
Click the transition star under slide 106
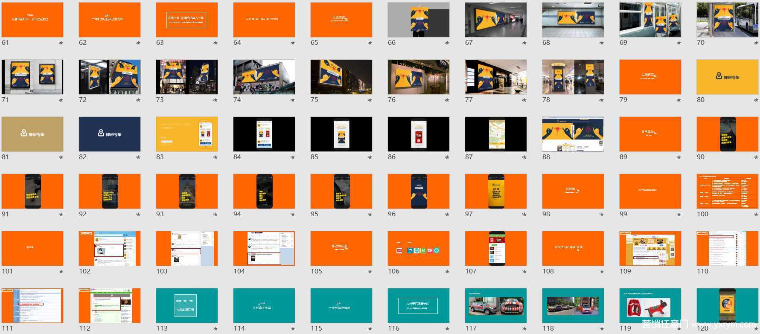point(447,272)
